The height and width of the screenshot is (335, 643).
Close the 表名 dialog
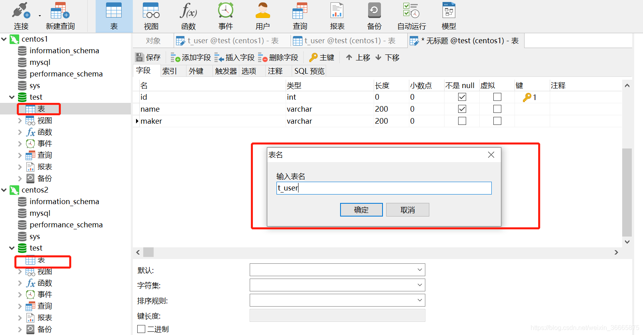tap(491, 155)
